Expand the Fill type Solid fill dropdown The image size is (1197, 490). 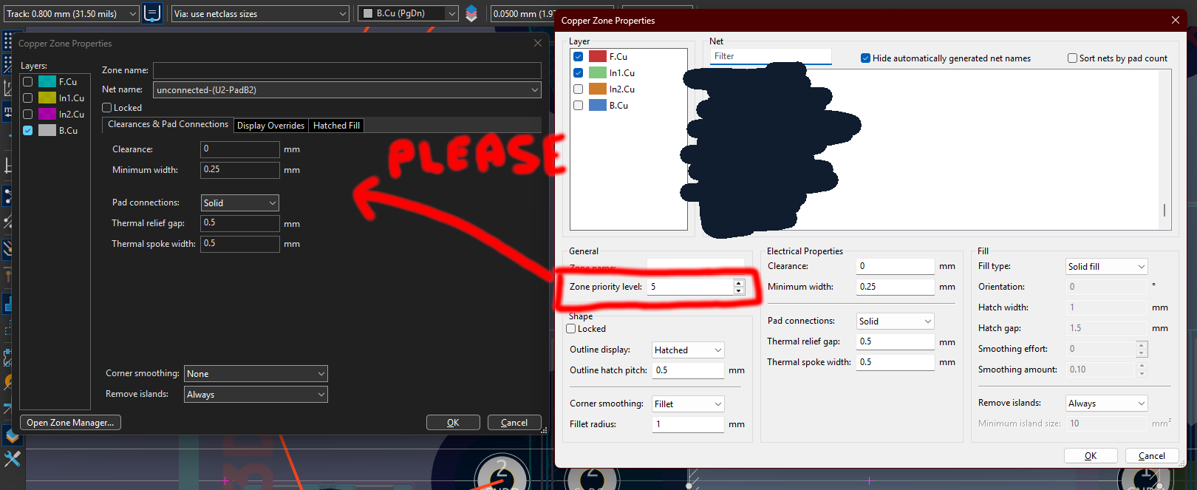pos(1106,266)
